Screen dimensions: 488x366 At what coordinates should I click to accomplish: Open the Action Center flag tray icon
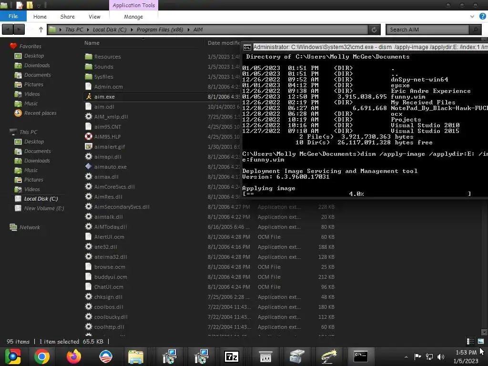417,356
